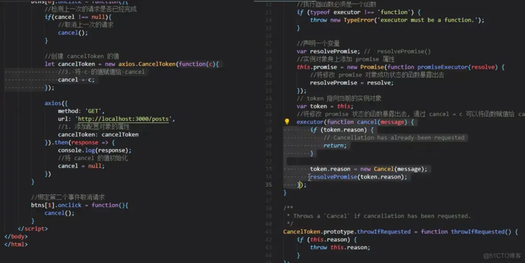Click the 'throw this.reason;' statement
525x263 pixels.
340,248
